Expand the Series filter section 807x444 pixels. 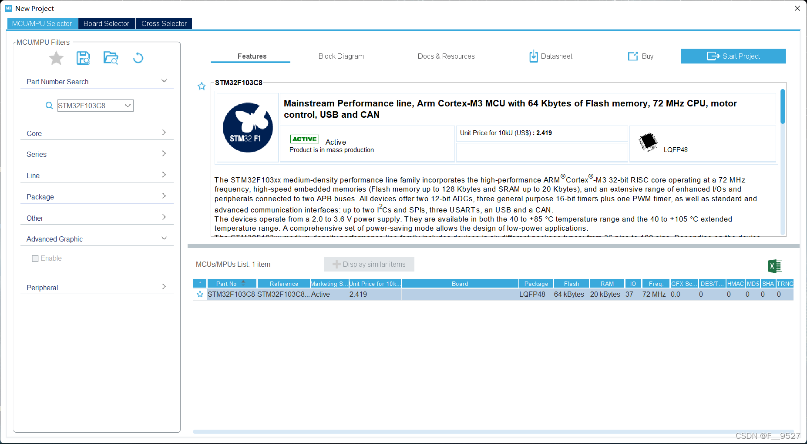click(x=164, y=153)
